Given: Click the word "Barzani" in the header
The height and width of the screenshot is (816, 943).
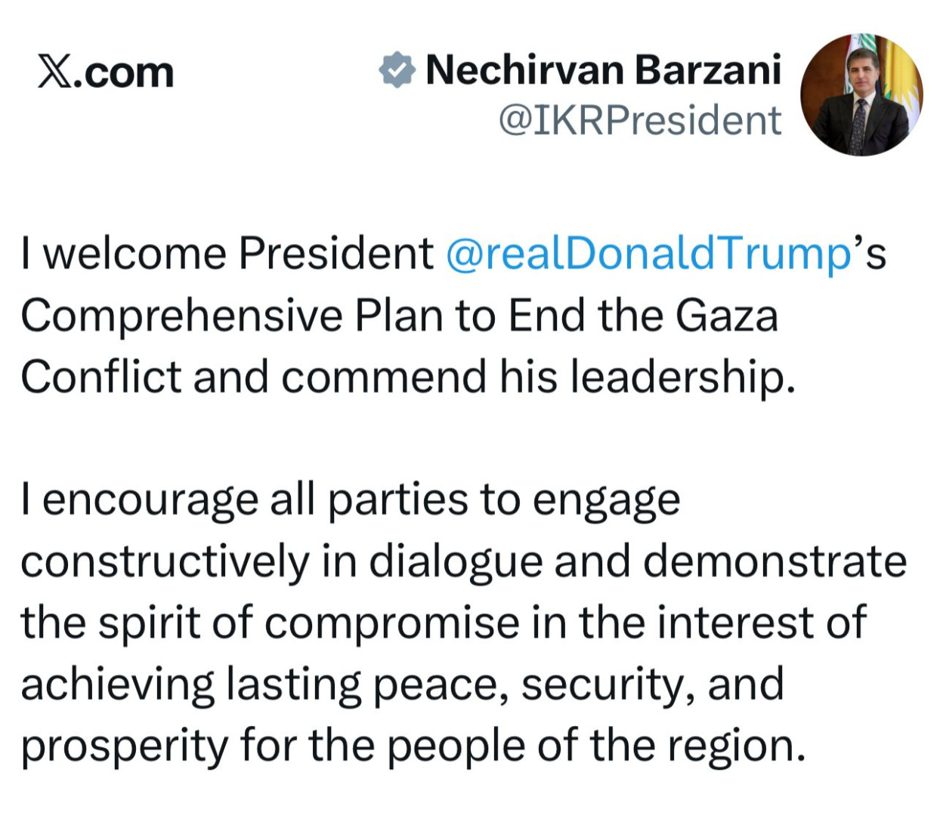Looking at the screenshot, I should [707, 70].
